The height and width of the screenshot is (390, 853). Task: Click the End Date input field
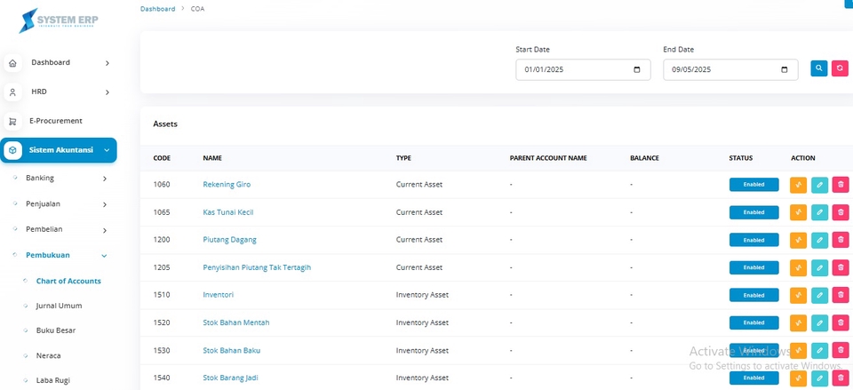730,69
